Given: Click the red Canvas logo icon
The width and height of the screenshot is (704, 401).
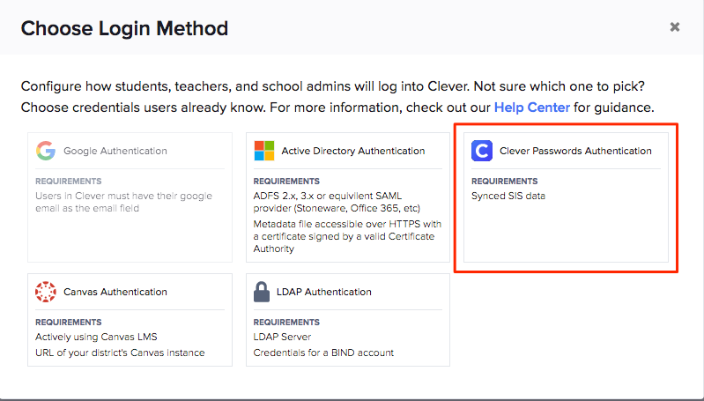Looking at the screenshot, I should point(46,292).
